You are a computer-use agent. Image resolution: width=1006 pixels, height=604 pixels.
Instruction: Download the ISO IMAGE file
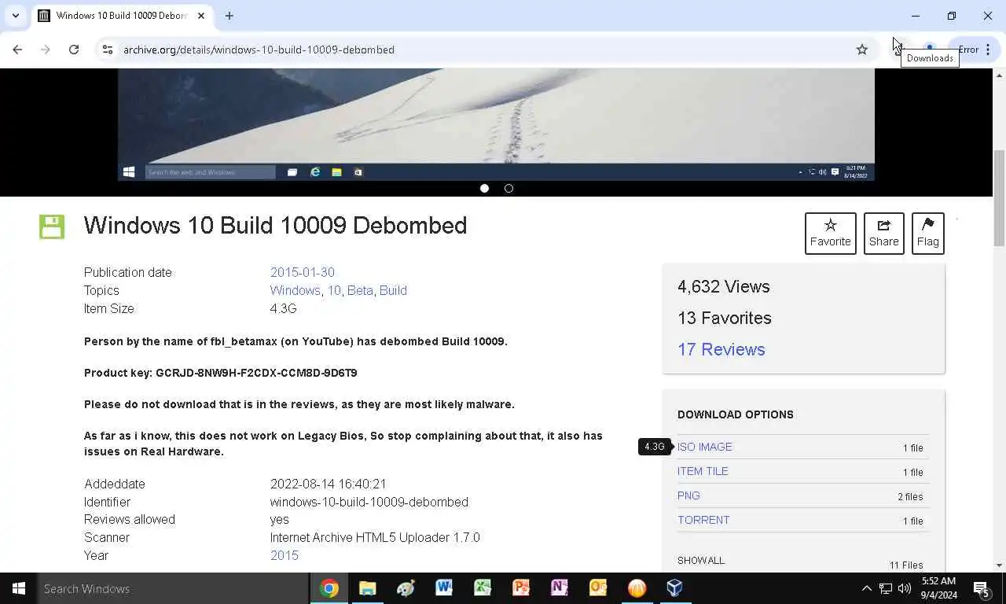click(705, 447)
